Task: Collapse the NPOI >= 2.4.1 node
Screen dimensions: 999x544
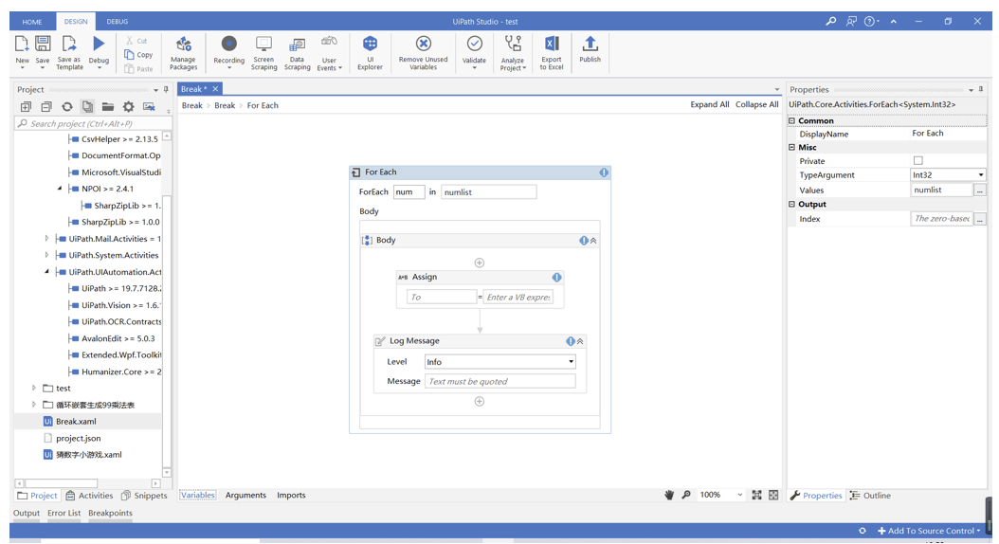Action: coord(60,189)
